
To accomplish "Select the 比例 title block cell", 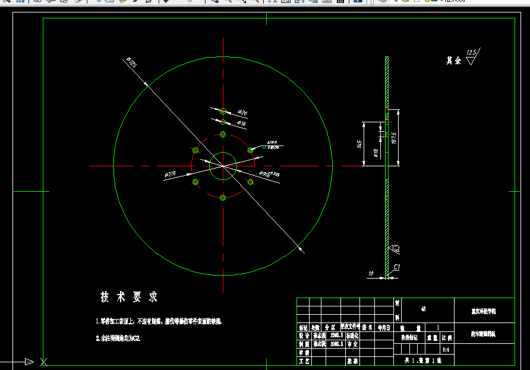I will [x=446, y=337].
